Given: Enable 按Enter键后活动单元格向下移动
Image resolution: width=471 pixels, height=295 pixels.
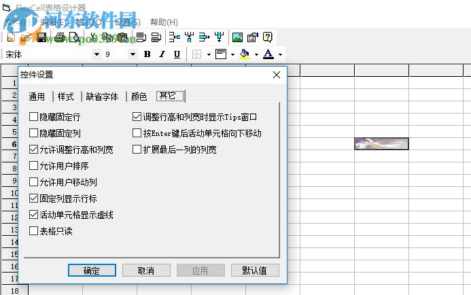Looking at the screenshot, I should pyautogui.click(x=137, y=133).
